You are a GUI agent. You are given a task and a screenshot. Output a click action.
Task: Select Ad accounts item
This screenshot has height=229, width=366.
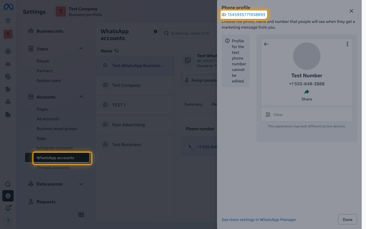coord(48,119)
